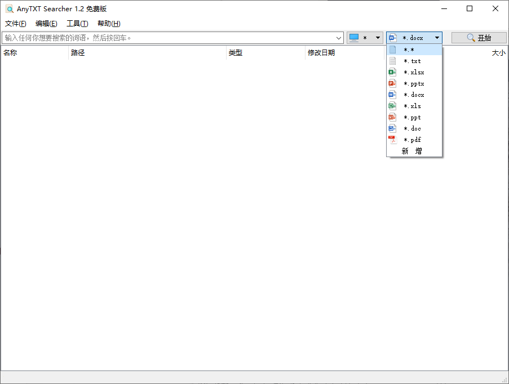
Task: Click the PowerPoint icon beside *.pptx
Action: 392,84
